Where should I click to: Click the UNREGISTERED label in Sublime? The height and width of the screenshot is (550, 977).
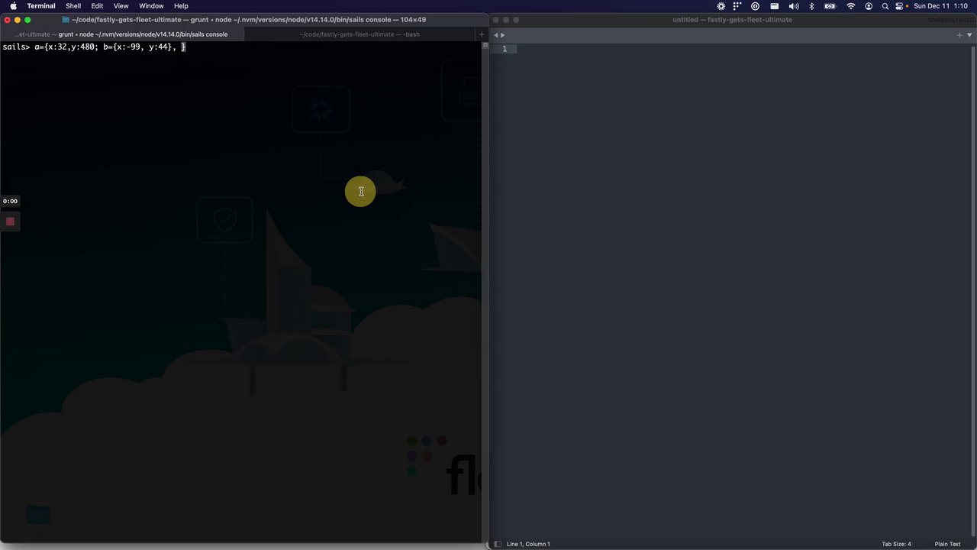(x=950, y=20)
